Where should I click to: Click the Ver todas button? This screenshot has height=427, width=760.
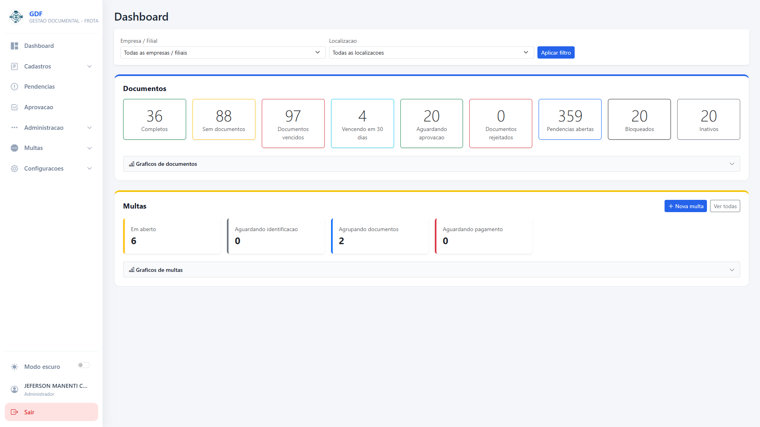click(725, 206)
